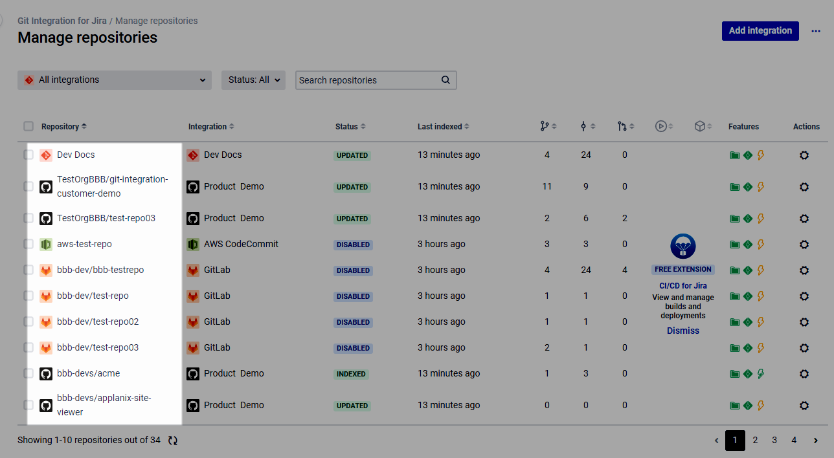Open actions gear for bbb-devs/applanix-site-viewer row
The image size is (834, 458).
pyautogui.click(x=804, y=406)
